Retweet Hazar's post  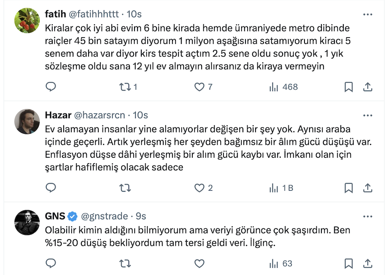pos(125,188)
